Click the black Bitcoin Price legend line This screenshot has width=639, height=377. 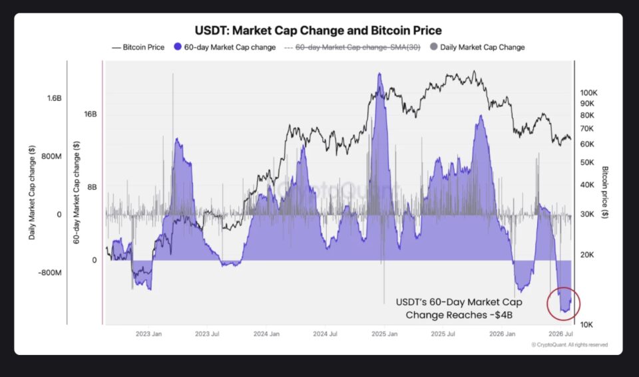(116, 48)
